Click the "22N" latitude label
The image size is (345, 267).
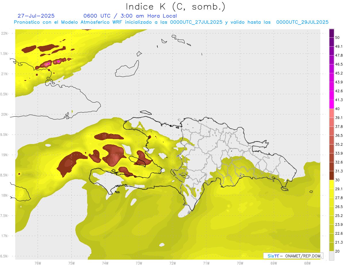[5, 33]
